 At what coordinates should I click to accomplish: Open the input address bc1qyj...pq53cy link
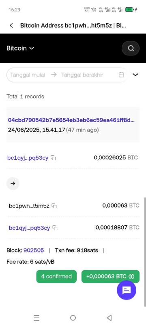(28, 158)
